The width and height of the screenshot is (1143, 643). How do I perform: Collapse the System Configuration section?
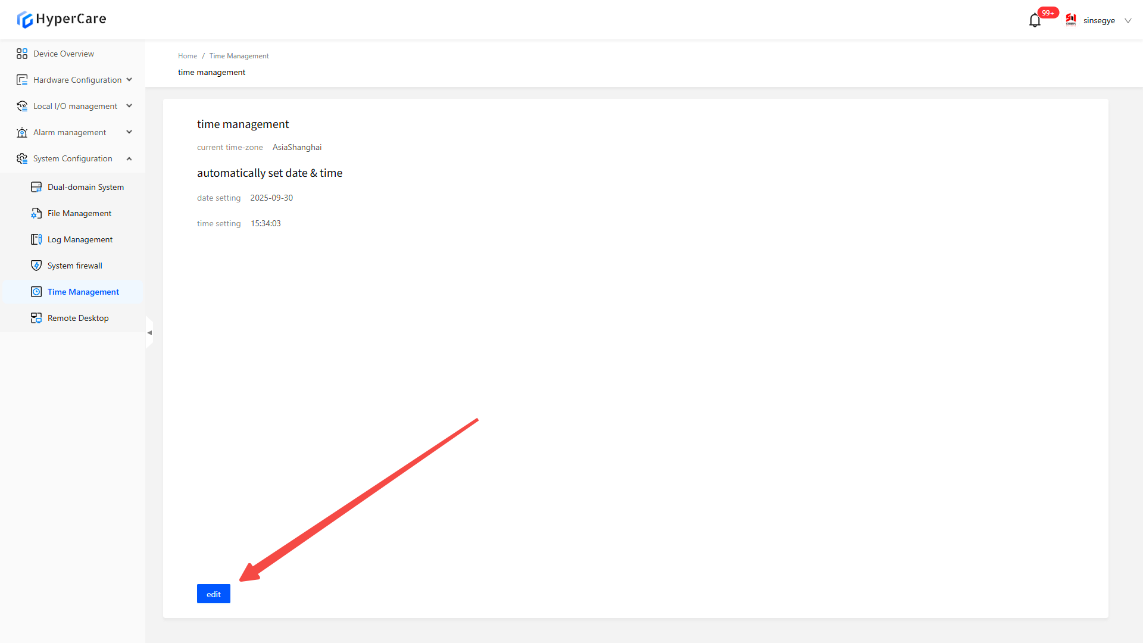tap(129, 158)
